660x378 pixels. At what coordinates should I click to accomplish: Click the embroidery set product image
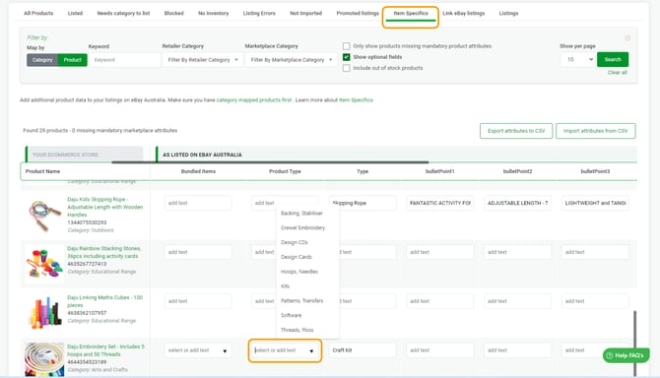(x=44, y=359)
